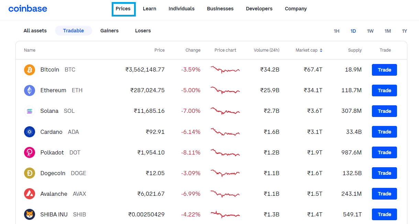This screenshot has width=419, height=224.
Task: Expand the Businesses menu
Action: click(x=220, y=9)
